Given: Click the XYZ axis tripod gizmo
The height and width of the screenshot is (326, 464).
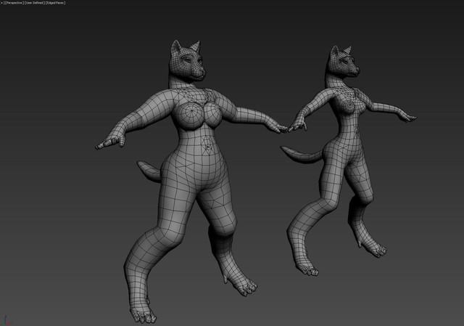Looking at the screenshot, I should pyautogui.click(x=6, y=321).
